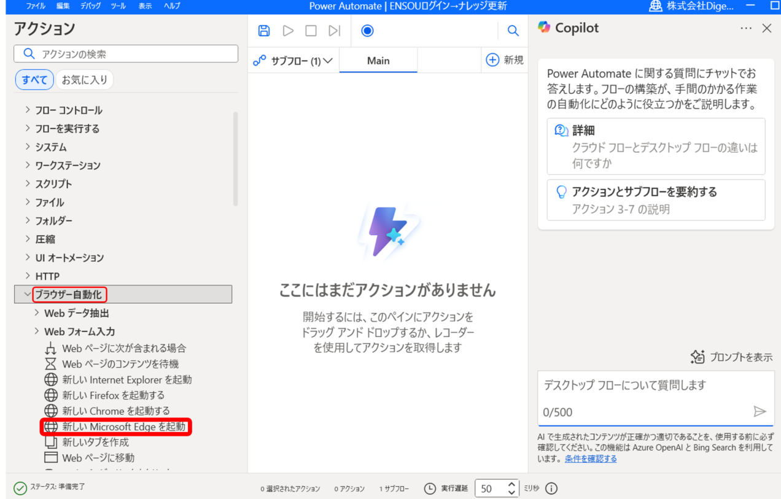The image size is (781, 499).
Task: Click the send arrow in Copilot chat
Action: pyautogui.click(x=760, y=411)
